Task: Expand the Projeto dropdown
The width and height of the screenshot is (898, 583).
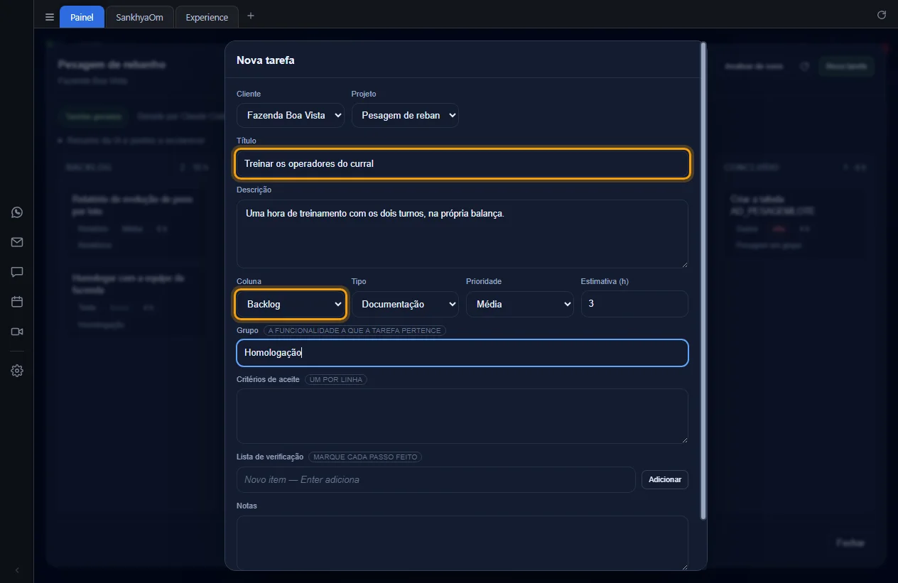Action: click(x=405, y=115)
